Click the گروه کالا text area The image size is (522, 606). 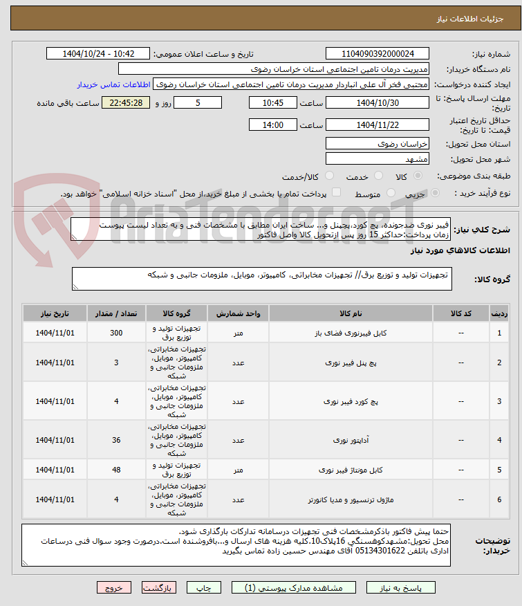pyautogui.click(x=262, y=279)
